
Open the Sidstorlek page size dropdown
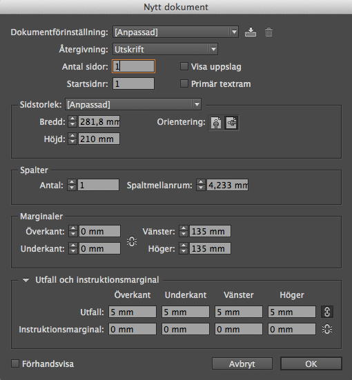pyautogui.click(x=133, y=104)
